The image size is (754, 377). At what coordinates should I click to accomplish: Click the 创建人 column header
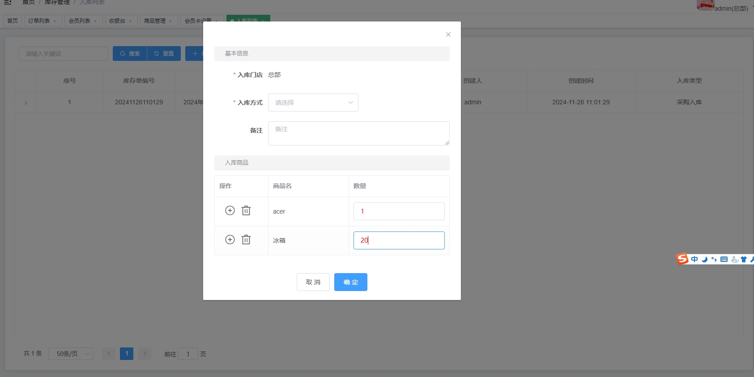pyautogui.click(x=473, y=81)
